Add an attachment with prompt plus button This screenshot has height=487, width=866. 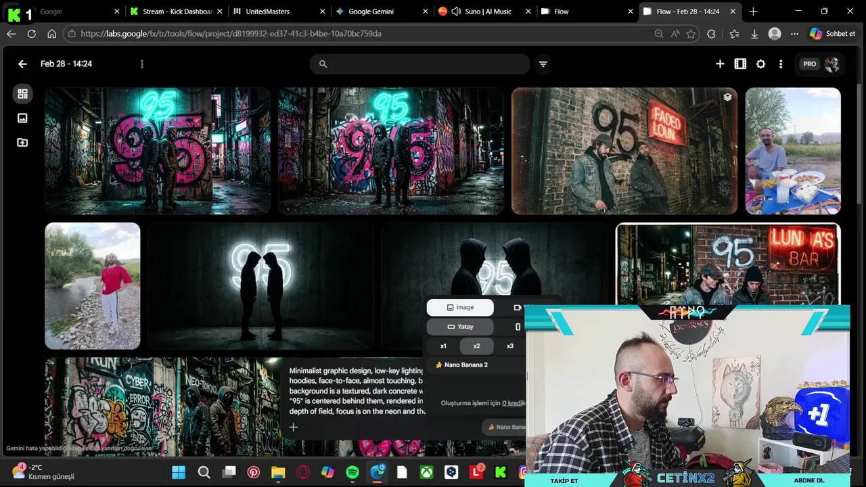click(293, 427)
